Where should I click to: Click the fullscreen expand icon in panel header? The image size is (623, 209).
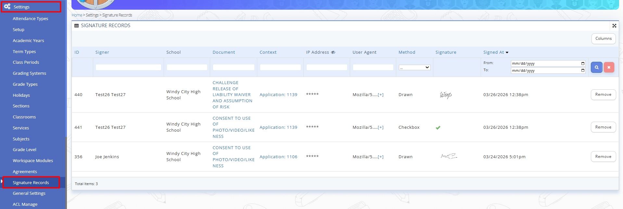click(x=614, y=26)
